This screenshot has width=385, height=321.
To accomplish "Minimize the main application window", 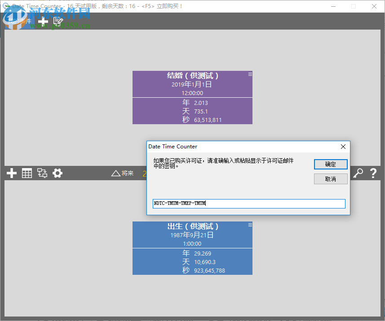I will 333,6.
